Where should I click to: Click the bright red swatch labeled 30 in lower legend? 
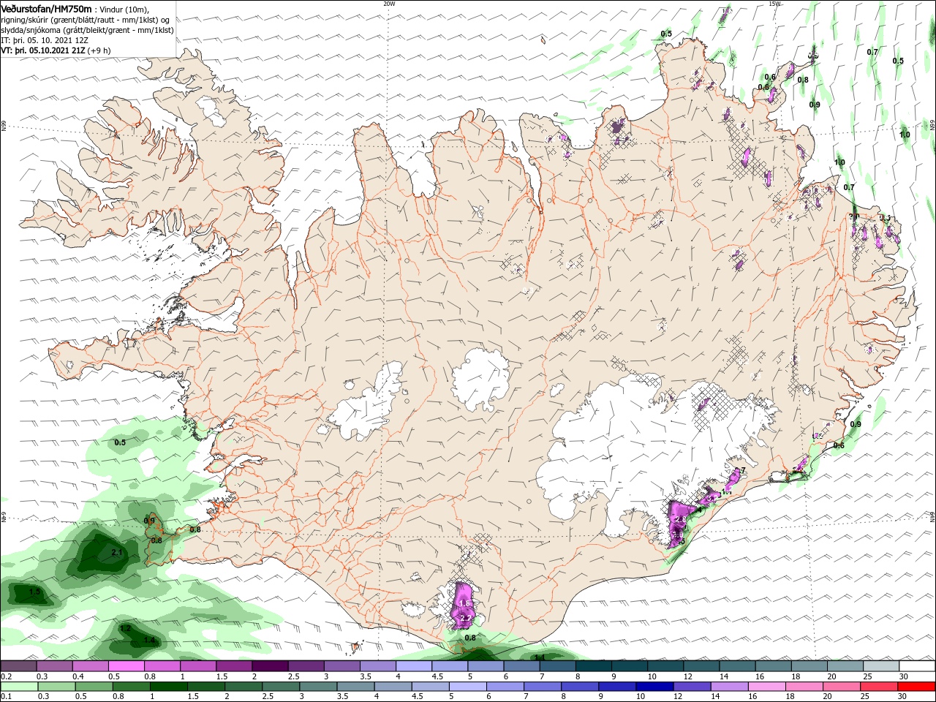coord(916,687)
